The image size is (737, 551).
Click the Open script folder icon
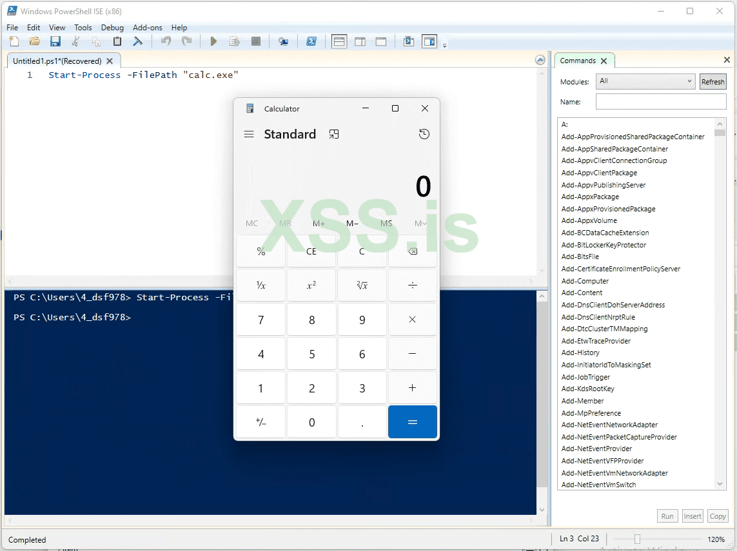coord(34,41)
